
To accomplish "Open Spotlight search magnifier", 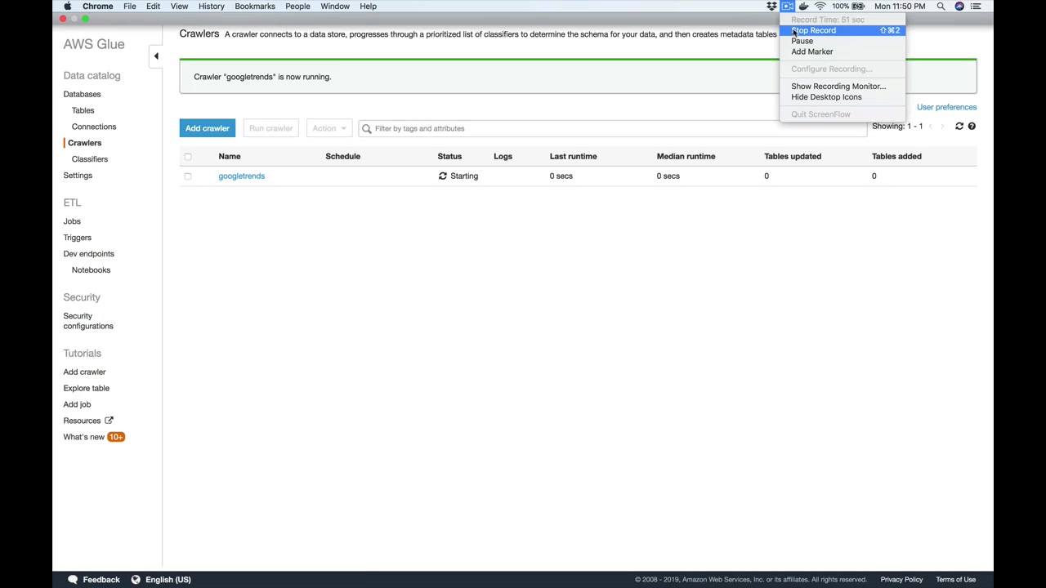I will coord(941,7).
